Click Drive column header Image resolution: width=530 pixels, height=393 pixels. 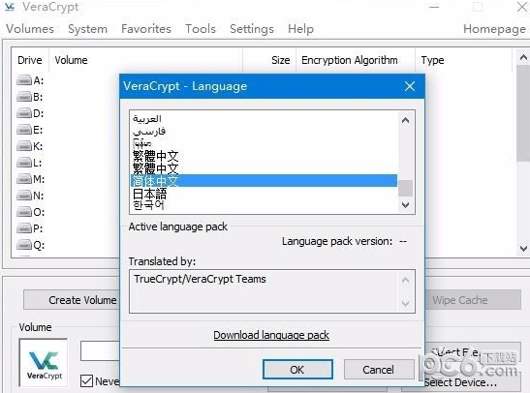(x=30, y=60)
